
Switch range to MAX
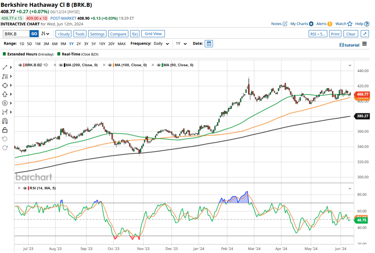(122, 44)
